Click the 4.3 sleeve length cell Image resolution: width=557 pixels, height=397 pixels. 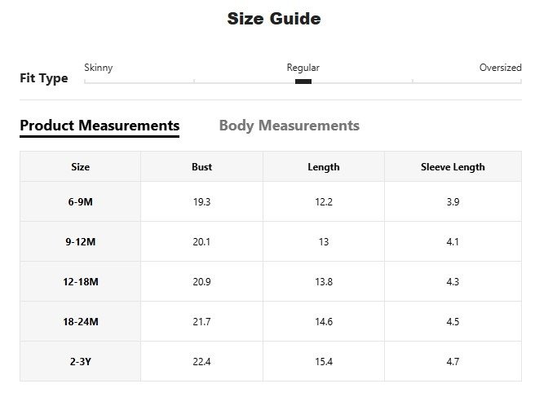pos(453,281)
